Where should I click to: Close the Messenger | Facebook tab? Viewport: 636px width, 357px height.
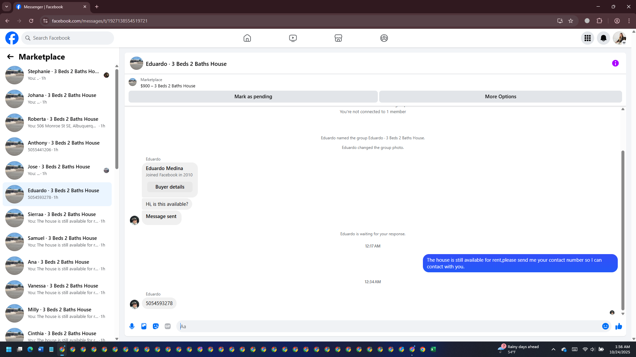(x=85, y=7)
